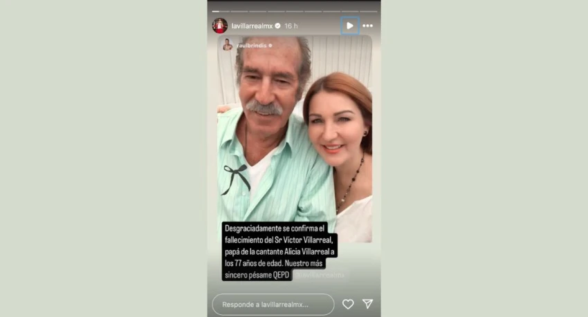Jump to the second story progress segment
Image resolution: width=588 pixels, height=317 pixels.
tap(239, 12)
